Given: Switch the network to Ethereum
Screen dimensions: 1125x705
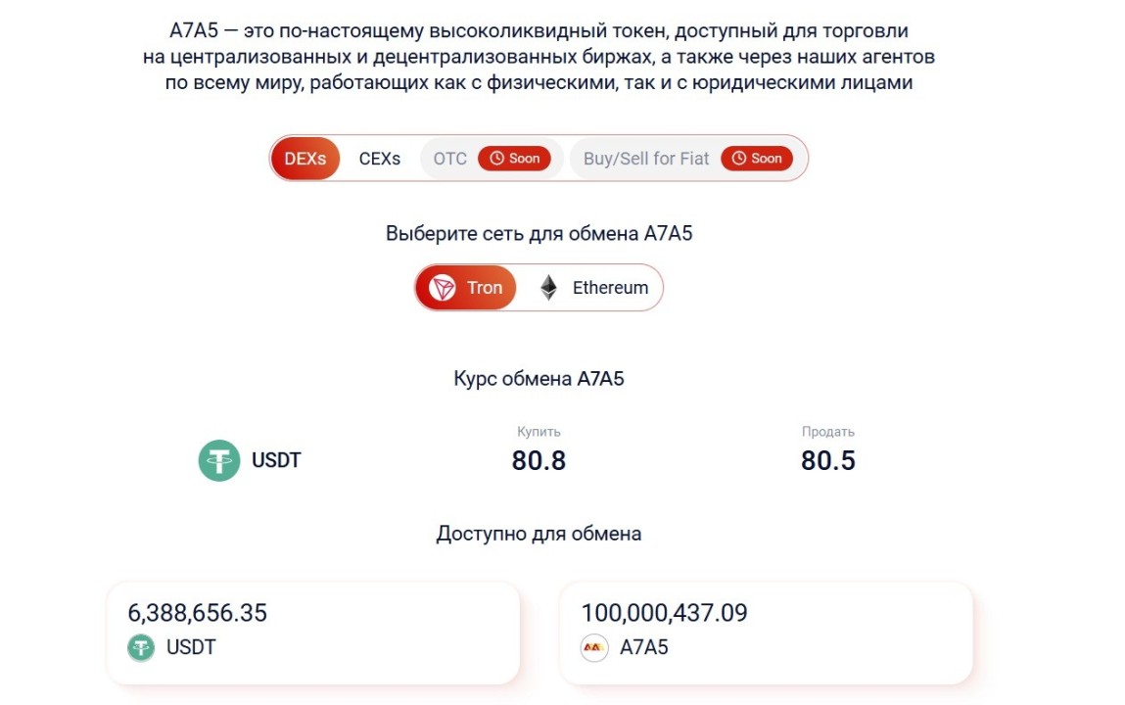Looking at the screenshot, I should tap(594, 288).
